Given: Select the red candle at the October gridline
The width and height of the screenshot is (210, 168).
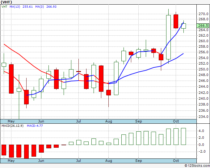Looking at the screenshot, I should 176,21.
